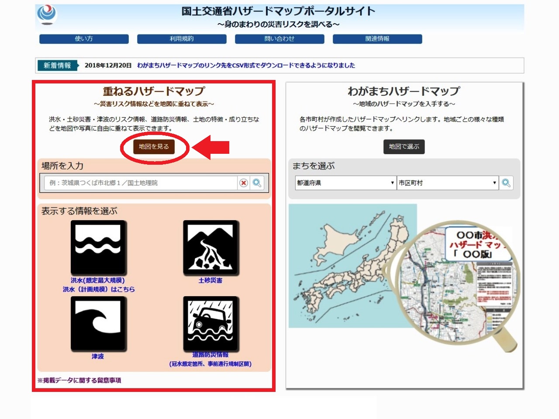Open the 津波 text link

[98, 357]
